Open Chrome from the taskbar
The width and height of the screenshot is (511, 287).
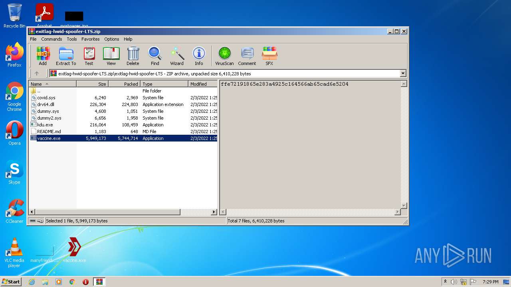coord(72,282)
